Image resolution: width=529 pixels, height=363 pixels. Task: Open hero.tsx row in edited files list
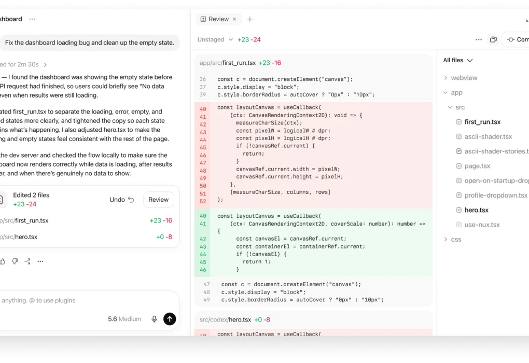(x=86, y=237)
